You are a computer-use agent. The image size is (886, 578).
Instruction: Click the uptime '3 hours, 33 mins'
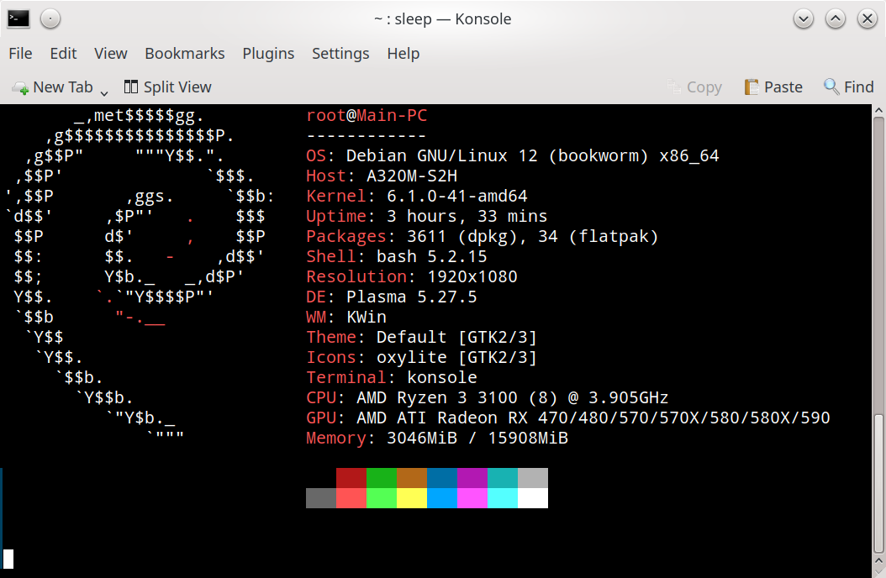click(467, 216)
